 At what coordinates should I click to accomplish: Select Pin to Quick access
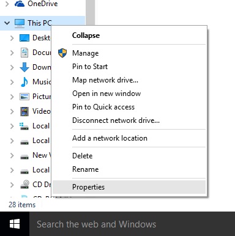129,107
